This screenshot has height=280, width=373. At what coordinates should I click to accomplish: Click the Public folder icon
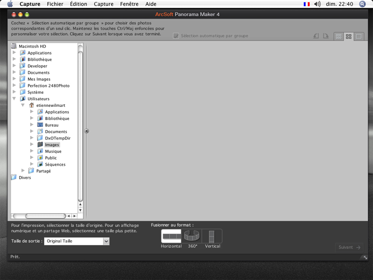coord(40,158)
